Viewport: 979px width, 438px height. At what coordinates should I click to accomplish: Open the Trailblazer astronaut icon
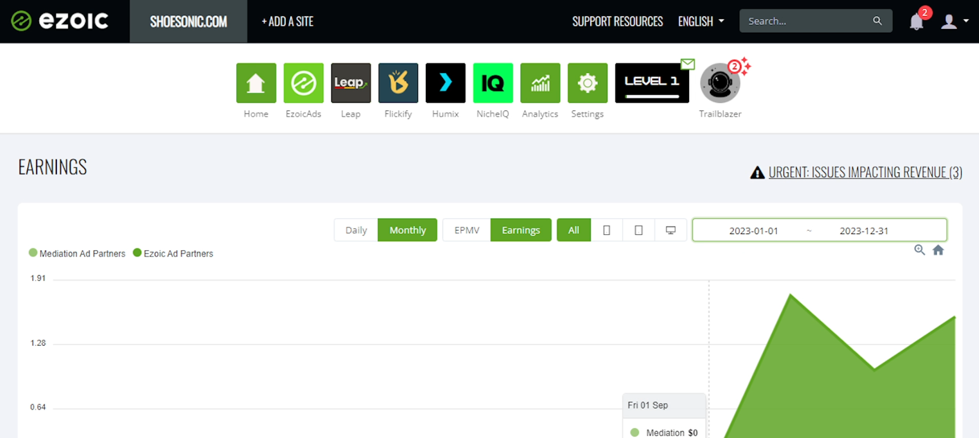tap(720, 84)
